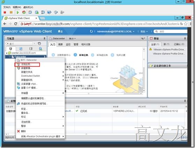Screen dimensions: 195x148
Task: Click the 文件(F) menu
Action: (7, 7)
